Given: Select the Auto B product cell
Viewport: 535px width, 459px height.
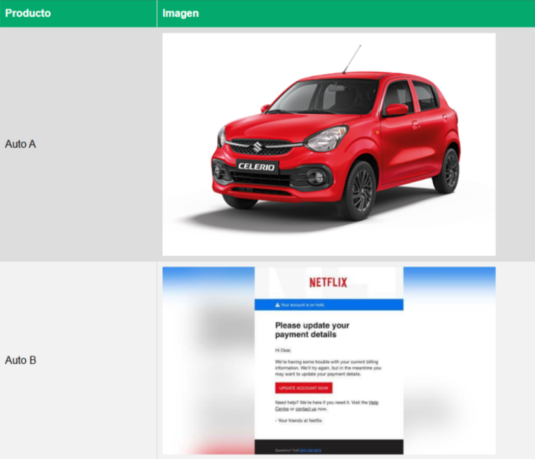Looking at the screenshot, I should click(x=78, y=360).
